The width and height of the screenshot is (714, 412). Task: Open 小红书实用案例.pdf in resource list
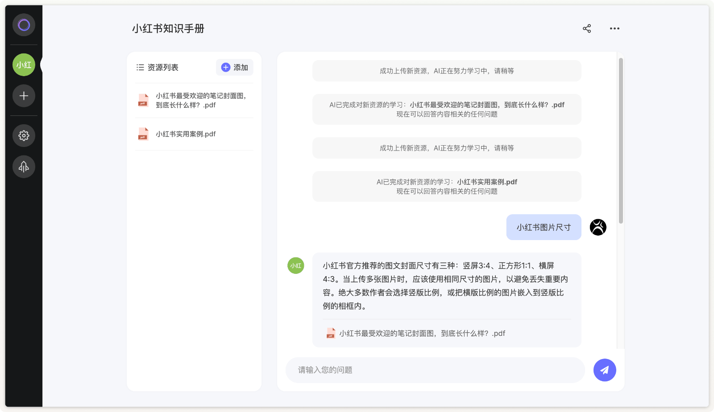(x=186, y=134)
